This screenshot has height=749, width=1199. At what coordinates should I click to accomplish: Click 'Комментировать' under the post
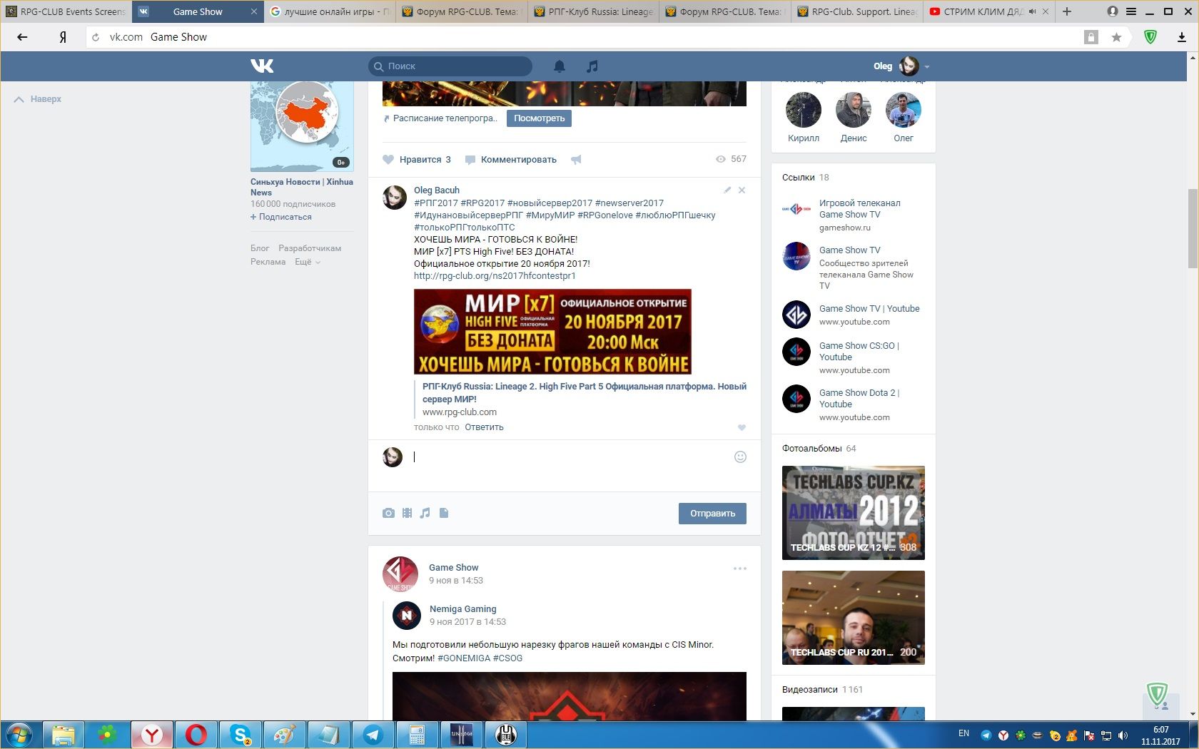[511, 160]
